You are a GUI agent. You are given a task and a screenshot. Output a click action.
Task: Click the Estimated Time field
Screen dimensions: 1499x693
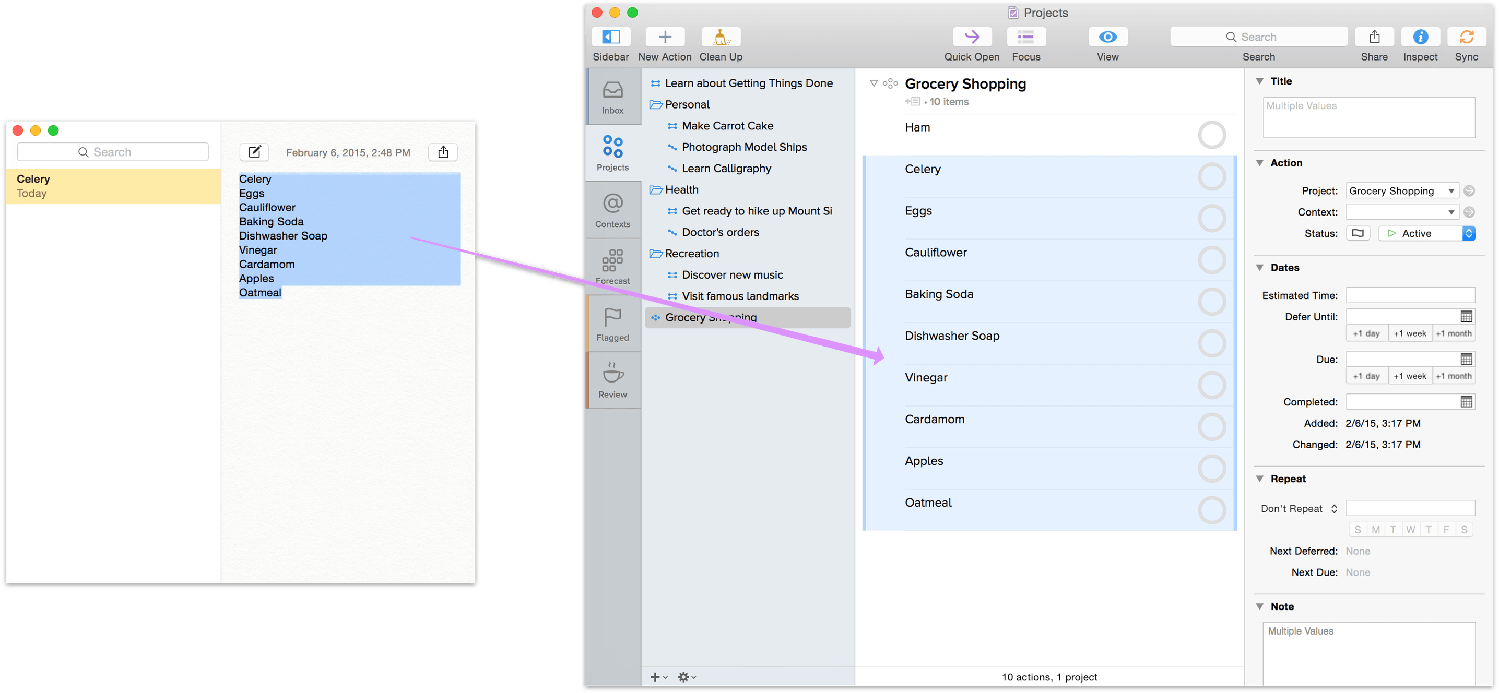pyautogui.click(x=1410, y=295)
